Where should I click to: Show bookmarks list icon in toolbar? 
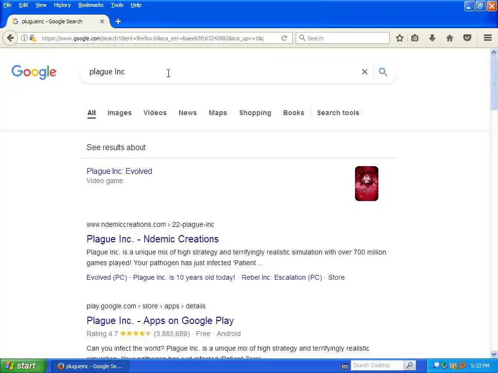point(415,38)
